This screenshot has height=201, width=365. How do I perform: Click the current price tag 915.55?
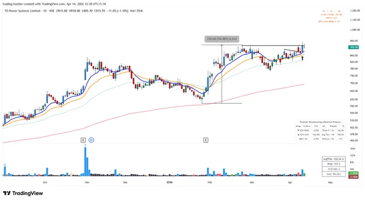tap(354, 47)
